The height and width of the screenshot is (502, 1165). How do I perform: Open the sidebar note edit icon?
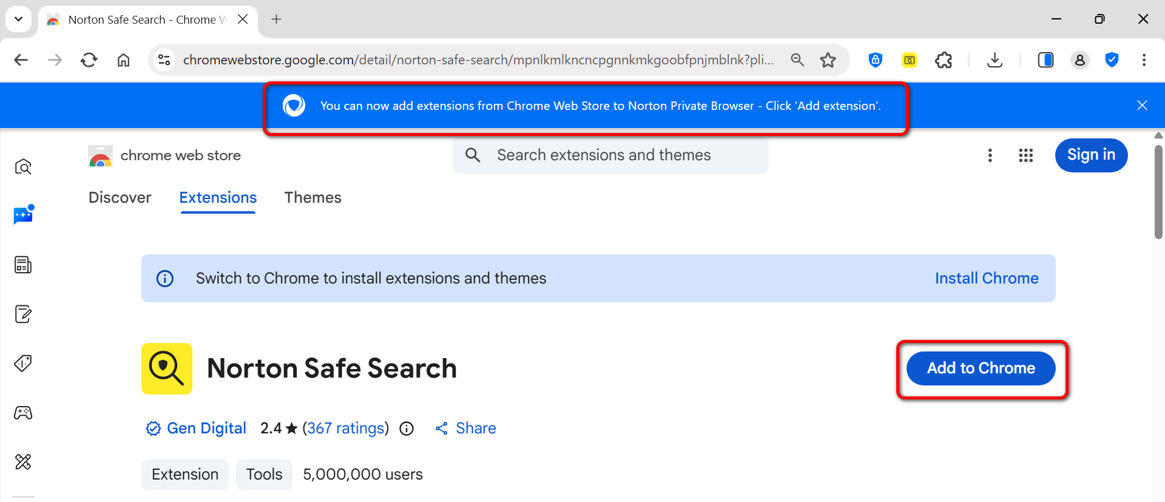[x=23, y=314]
